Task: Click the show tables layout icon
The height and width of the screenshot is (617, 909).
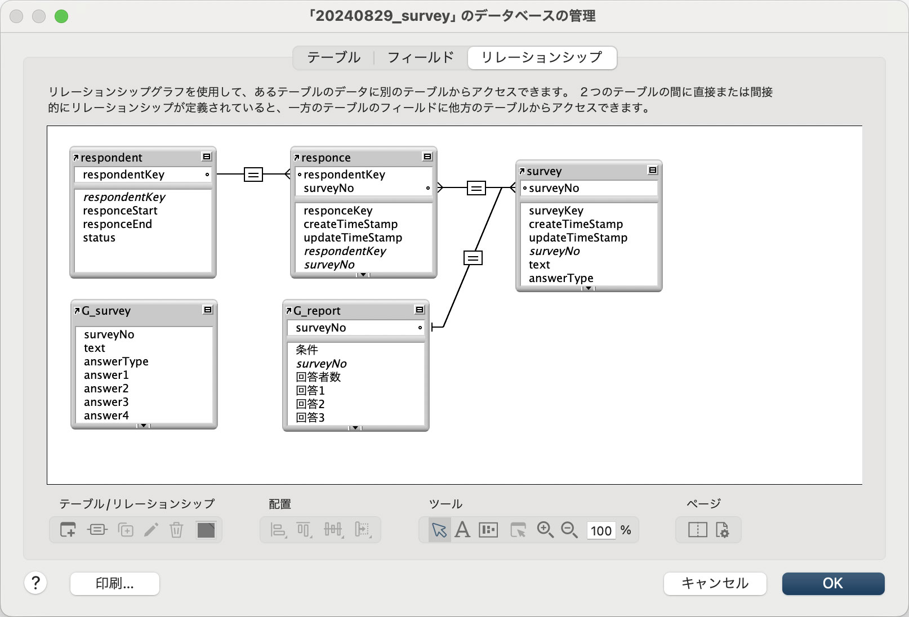Action: point(488,530)
